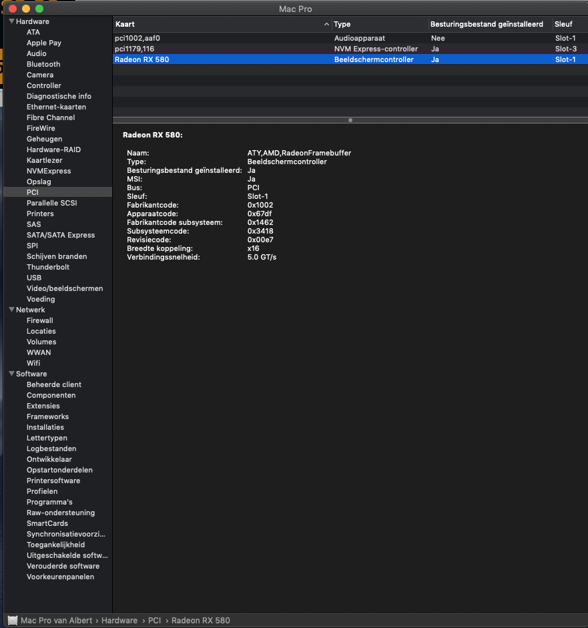
Task: Open Apple Pay in the sidebar
Action: 44,43
